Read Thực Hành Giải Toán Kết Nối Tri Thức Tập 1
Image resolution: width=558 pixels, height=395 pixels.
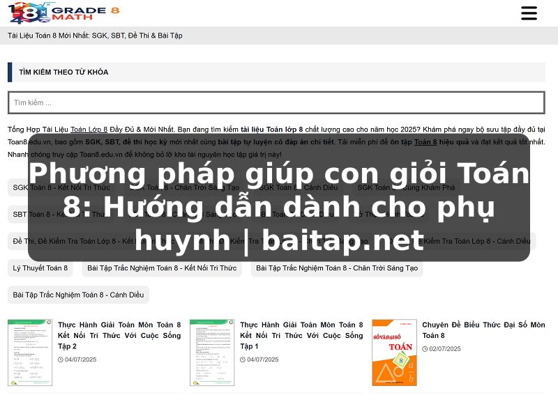(301, 335)
